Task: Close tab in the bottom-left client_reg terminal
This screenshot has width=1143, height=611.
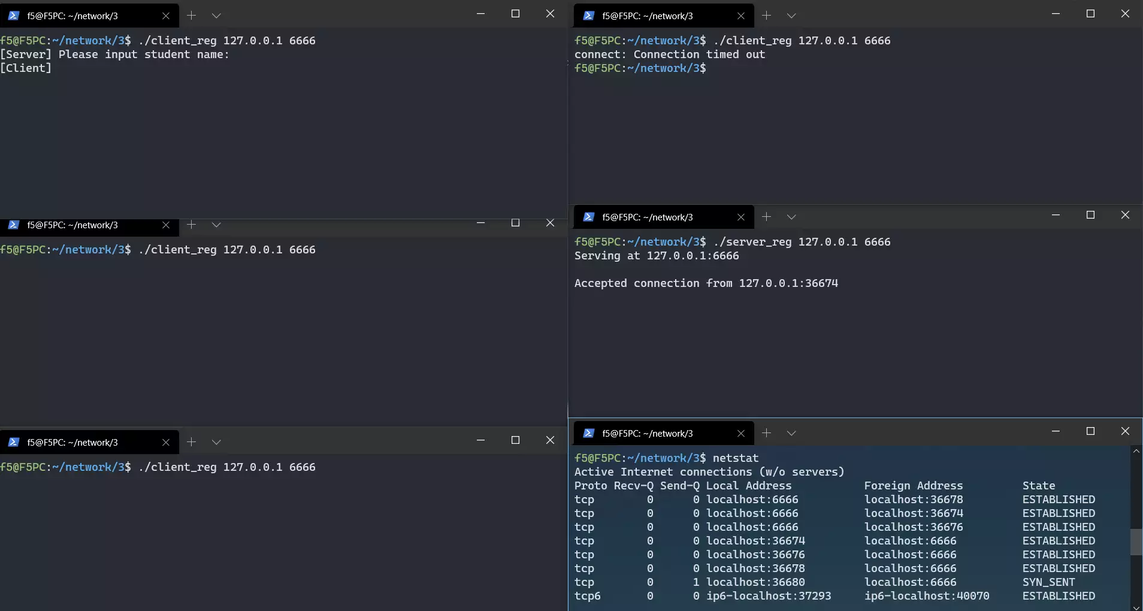Action: click(x=166, y=443)
